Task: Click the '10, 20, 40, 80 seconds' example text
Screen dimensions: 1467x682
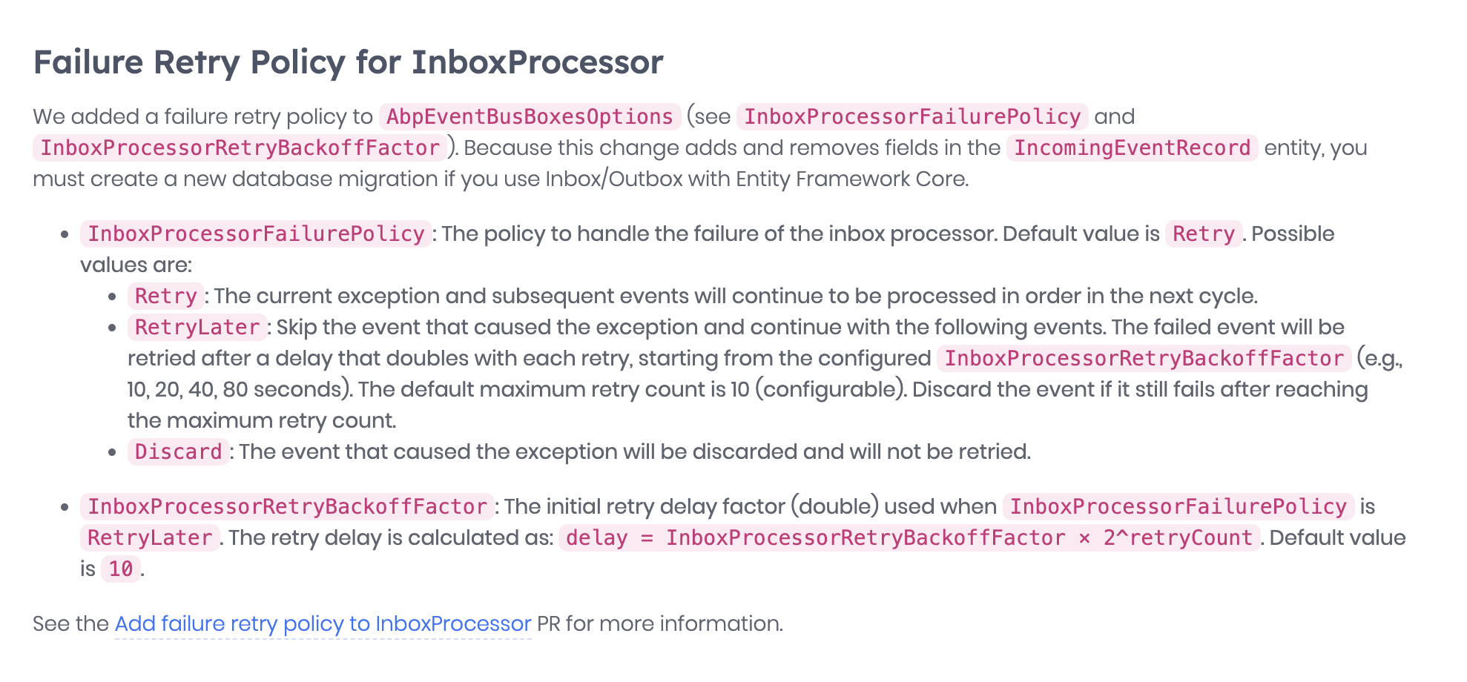Action: pyautogui.click(x=234, y=390)
